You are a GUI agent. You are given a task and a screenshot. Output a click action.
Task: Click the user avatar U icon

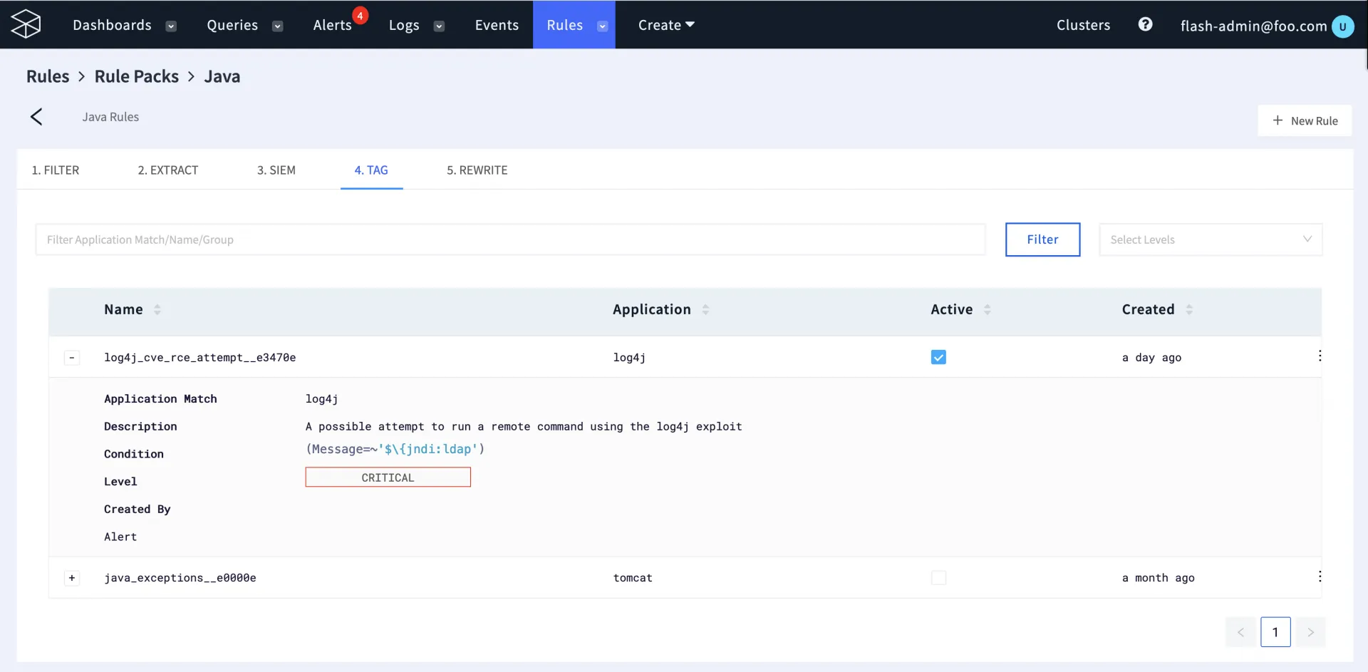[1342, 26]
